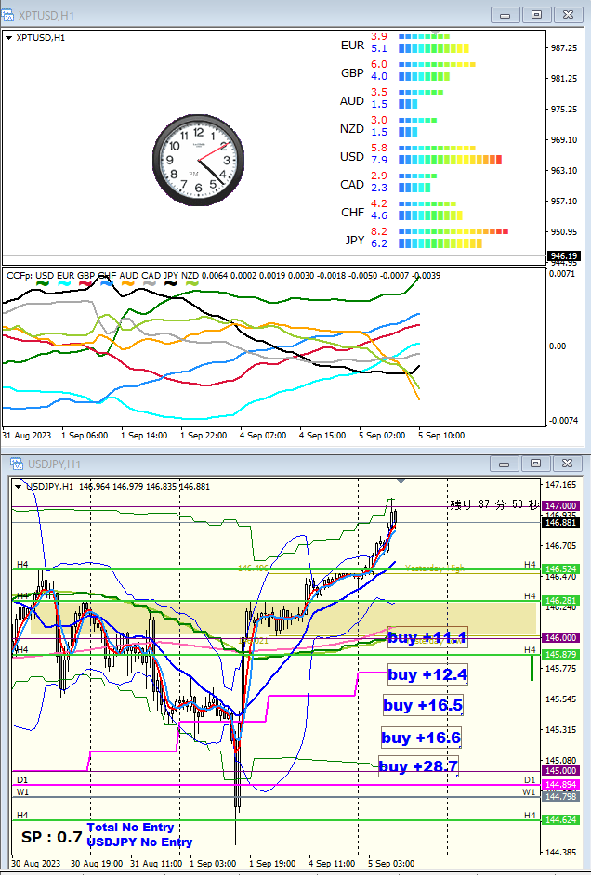Click the current price label 946.19

(x=562, y=256)
